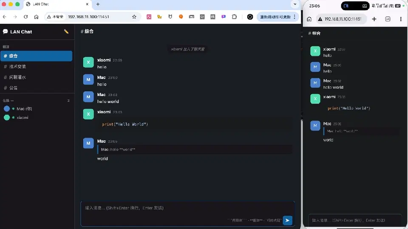The image size is (408, 229).
Task: Click the quoted reply Mac: hello **world**
Action: tap(195, 149)
